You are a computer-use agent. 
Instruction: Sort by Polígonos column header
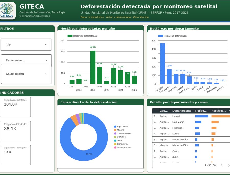pyautogui.click(x=201, y=111)
